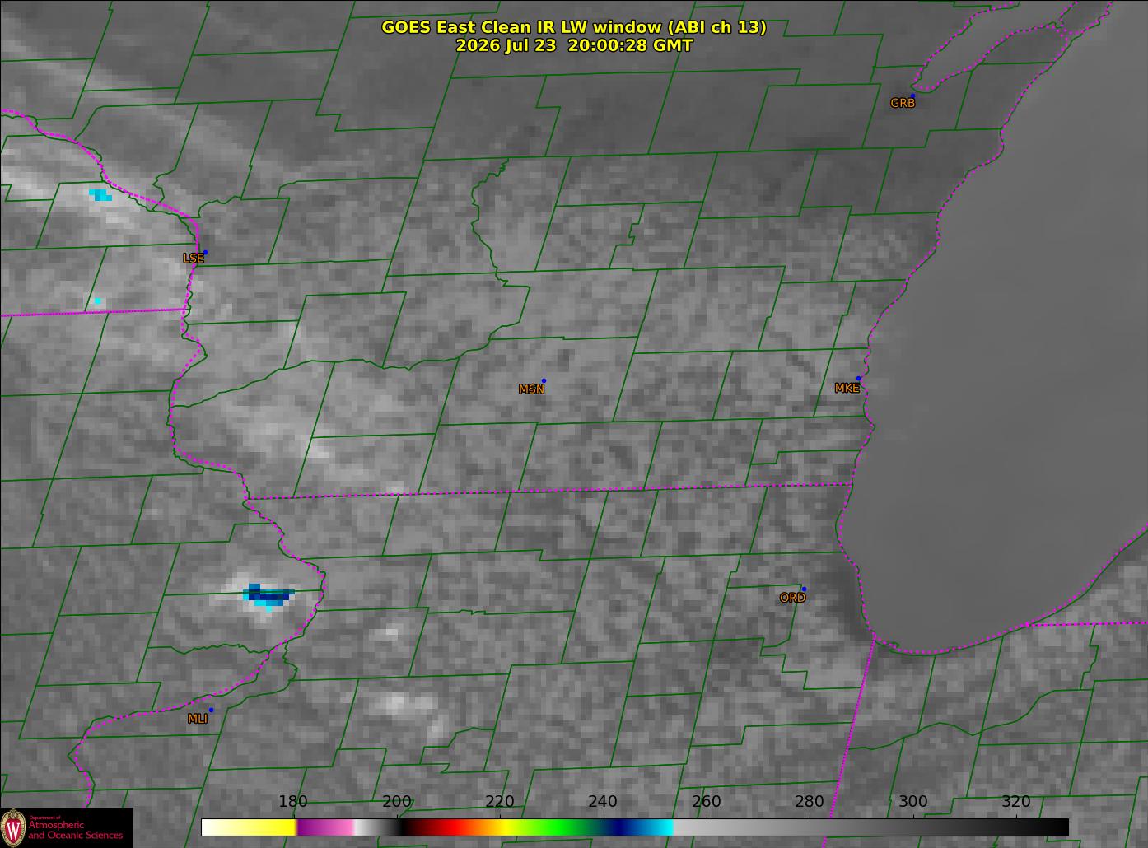Click the GOES East Clean IR title
Image resolution: width=1148 pixels, height=848 pixels.
click(574, 27)
